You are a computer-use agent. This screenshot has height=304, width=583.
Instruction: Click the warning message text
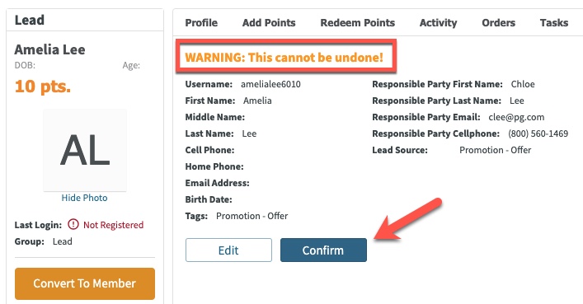(x=284, y=58)
